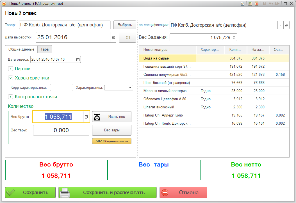This screenshot has height=203, width=296.
Task: Select the Набор Сп. Колб. Докторск row
Action: point(214,123)
